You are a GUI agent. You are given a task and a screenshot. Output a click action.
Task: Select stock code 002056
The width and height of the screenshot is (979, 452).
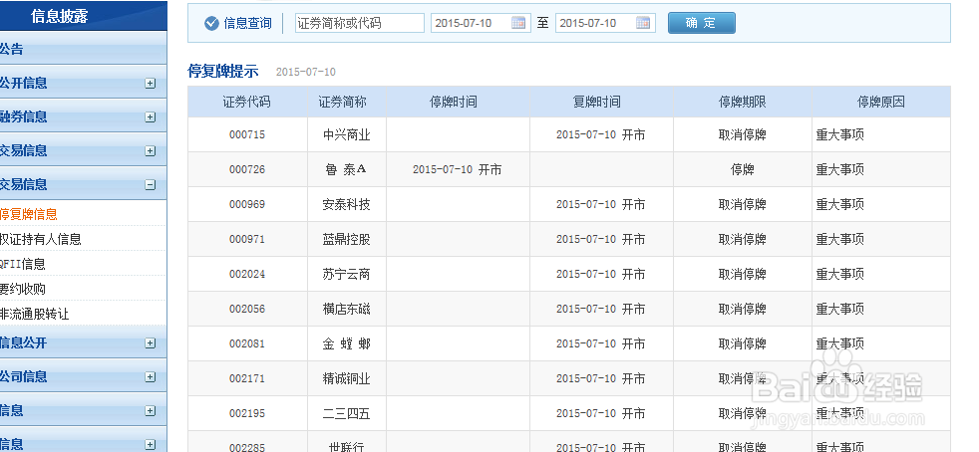coord(247,310)
